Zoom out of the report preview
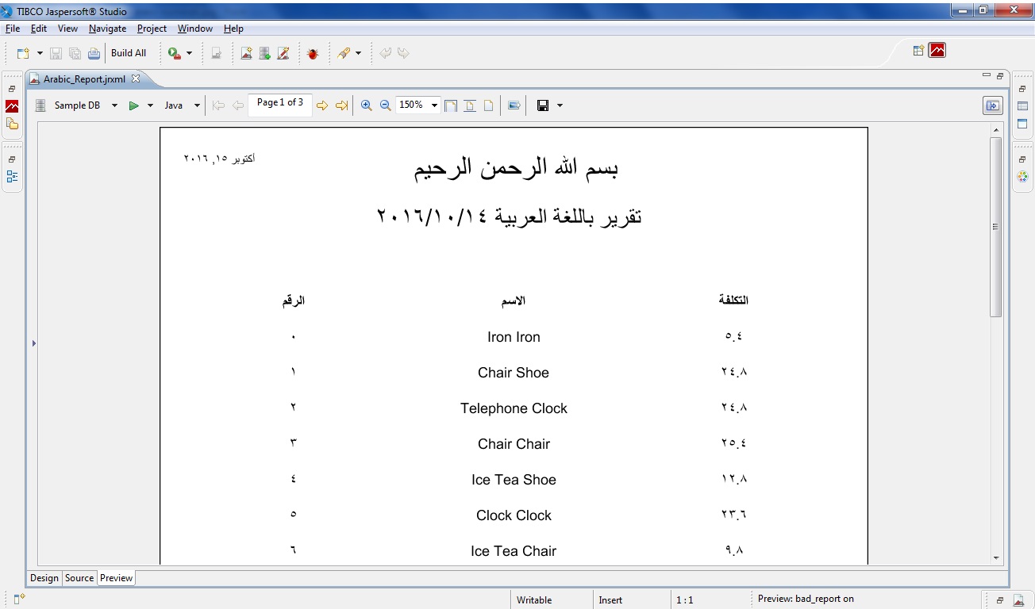The height and width of the screenshot is (609, 1035). coord(384,105)
